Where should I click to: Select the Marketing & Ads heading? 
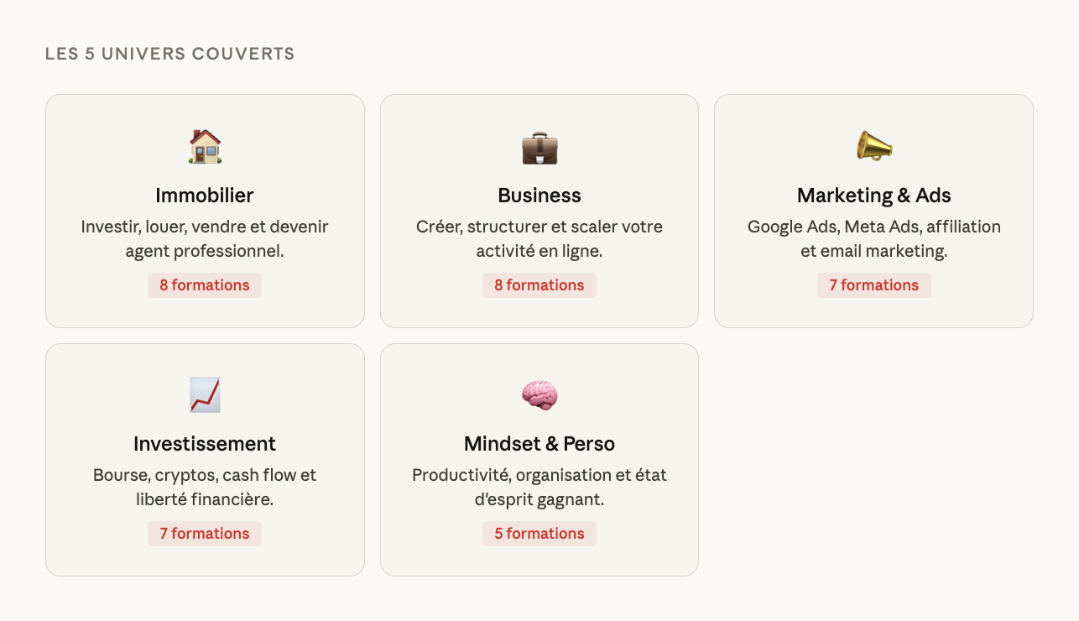[x=873, y=196]
